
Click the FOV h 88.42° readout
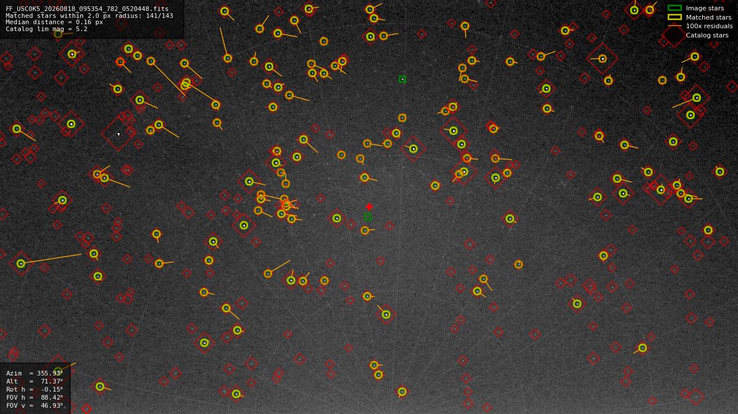35,397
